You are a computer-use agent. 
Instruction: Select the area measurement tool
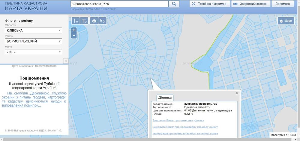click(84, 21)
